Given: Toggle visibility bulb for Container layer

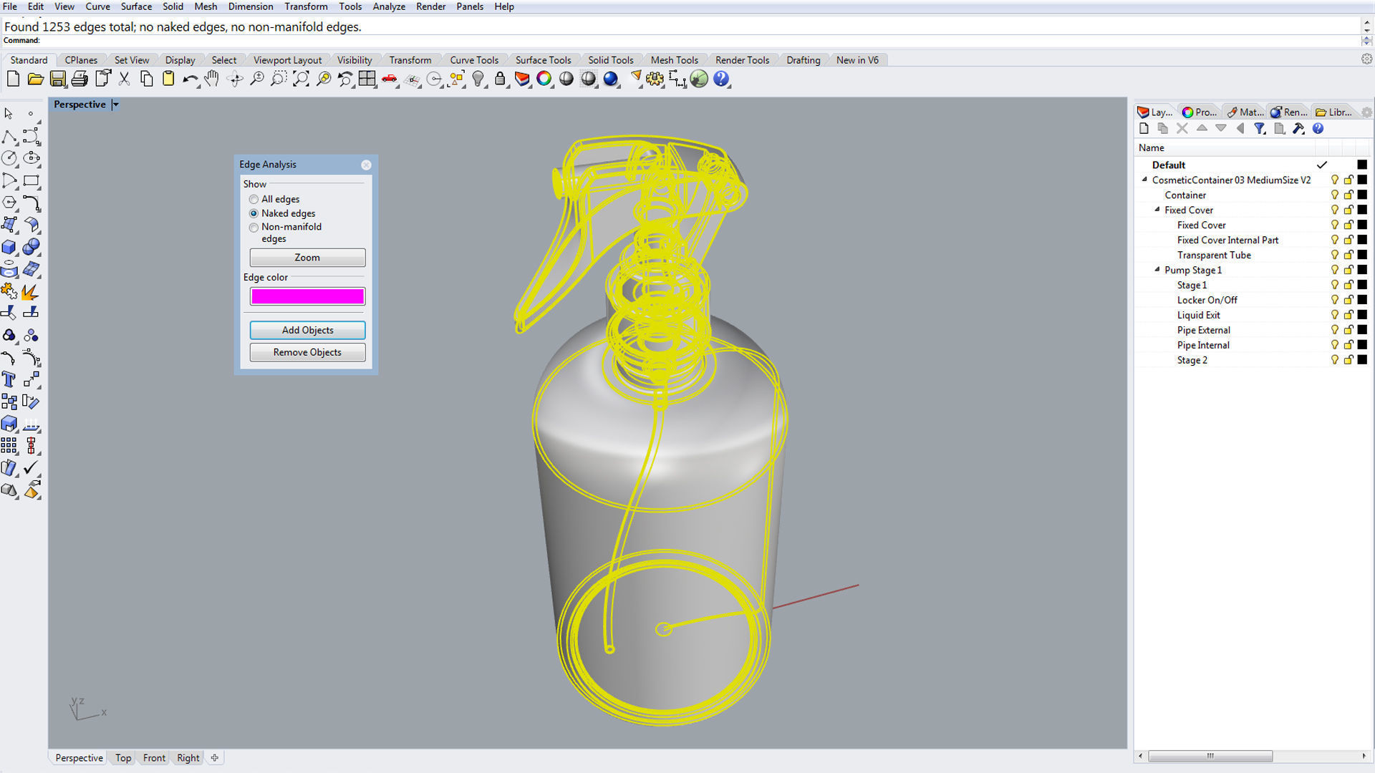Looking at the screenshot, I should (x=1335, y=195).
